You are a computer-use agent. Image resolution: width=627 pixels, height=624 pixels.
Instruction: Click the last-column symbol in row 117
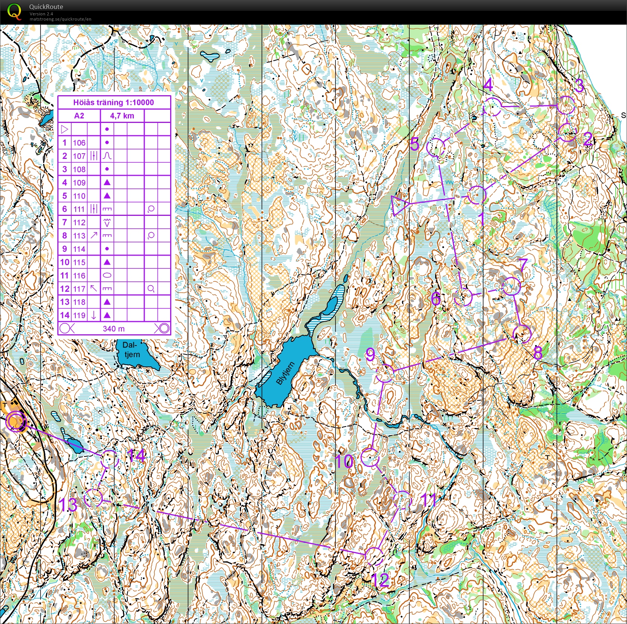(151, 289)
